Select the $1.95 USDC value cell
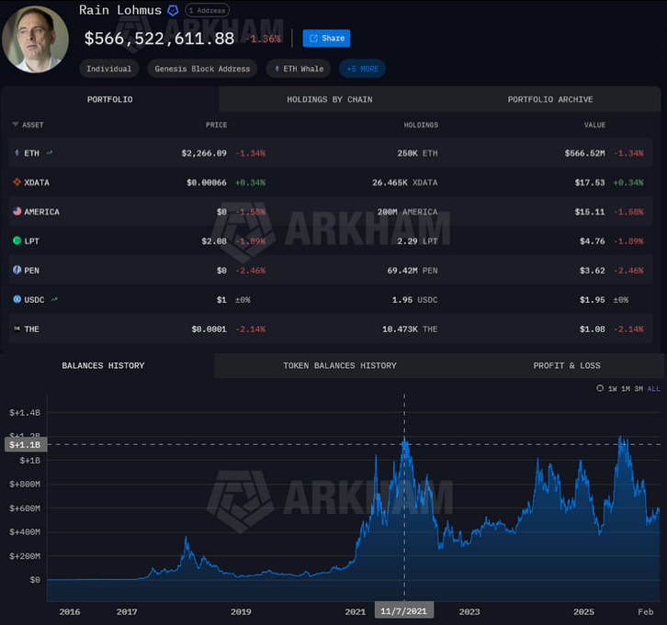Screen dimensions: 667x625 tap(593, 300)
